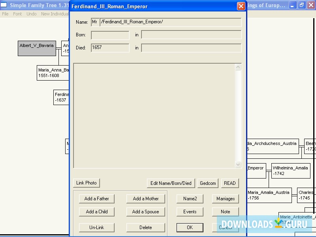Open the Font menu

pyautogui.click(x=17, y=14)
